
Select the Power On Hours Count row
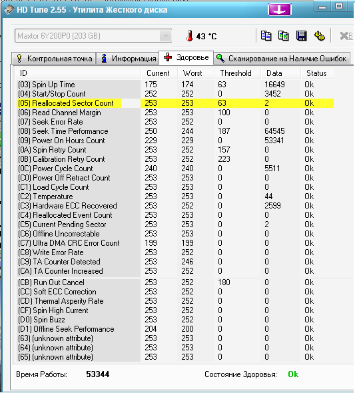point(175,141)
